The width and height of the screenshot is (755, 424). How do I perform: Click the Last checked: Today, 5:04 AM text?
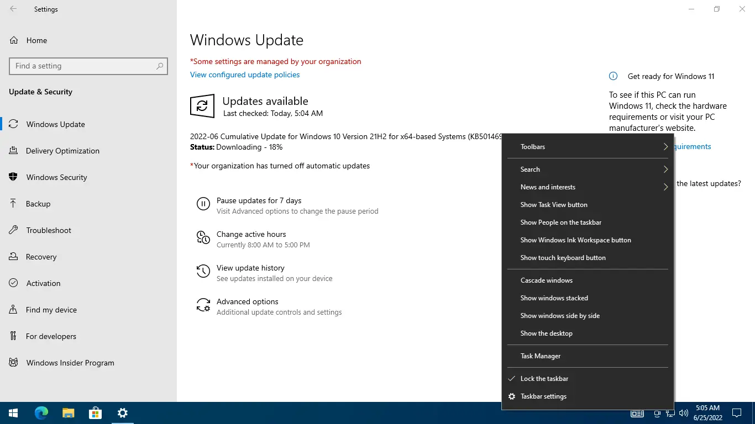click(273, 113)
